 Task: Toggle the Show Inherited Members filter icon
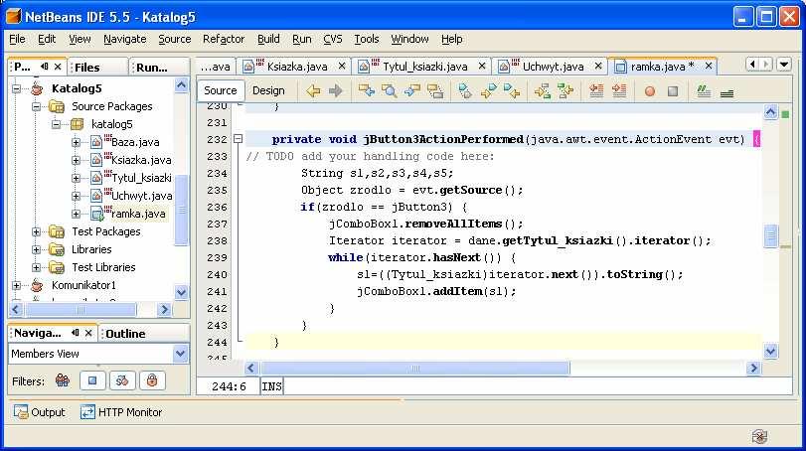pyautogui.click(x=63, y=380)
